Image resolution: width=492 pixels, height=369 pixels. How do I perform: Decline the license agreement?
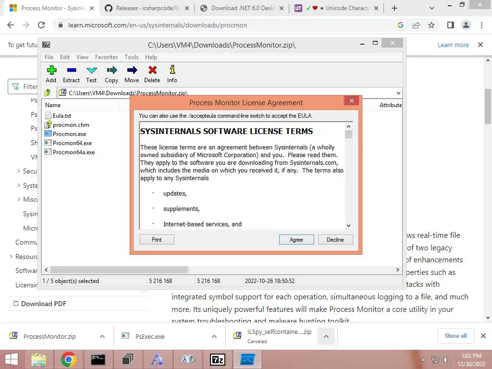[x=335, y=240]
